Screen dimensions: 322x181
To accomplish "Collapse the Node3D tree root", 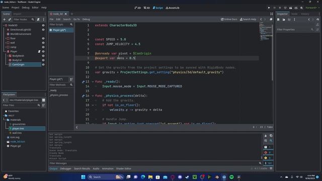I will click(x=4, y=26).
